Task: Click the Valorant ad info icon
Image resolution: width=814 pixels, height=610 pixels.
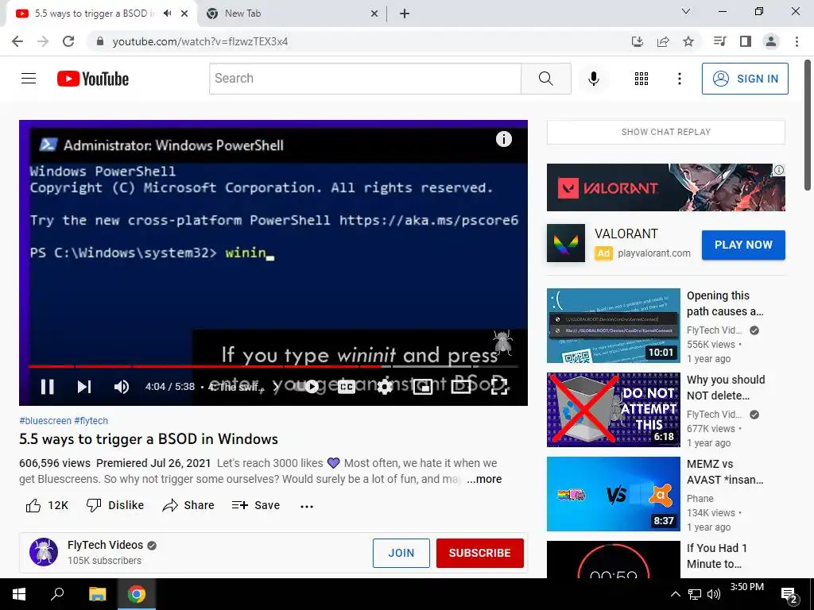Action: pos(779,170)
